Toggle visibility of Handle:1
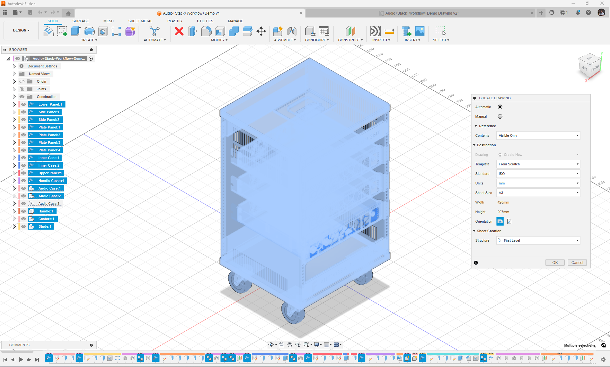The width and height of the screenshot is (610, 367). click(24, 211)
